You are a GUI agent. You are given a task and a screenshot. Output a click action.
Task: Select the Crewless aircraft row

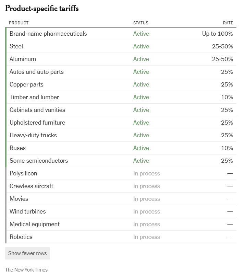pyautogui.click(x=121, y=186)
